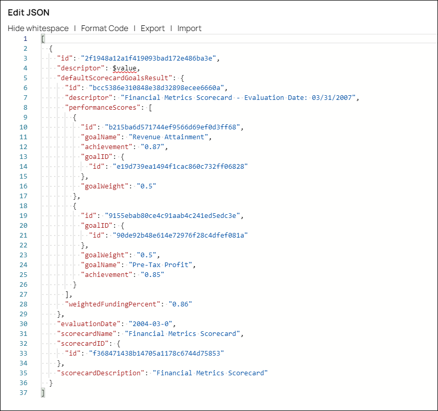Click the Hide whitespace link
The image size is (438, 411).
tap(38, 28)
